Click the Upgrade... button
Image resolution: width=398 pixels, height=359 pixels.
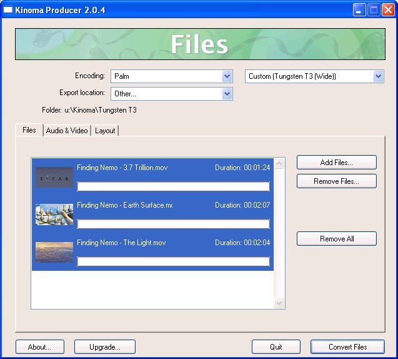tap(104, 346)
